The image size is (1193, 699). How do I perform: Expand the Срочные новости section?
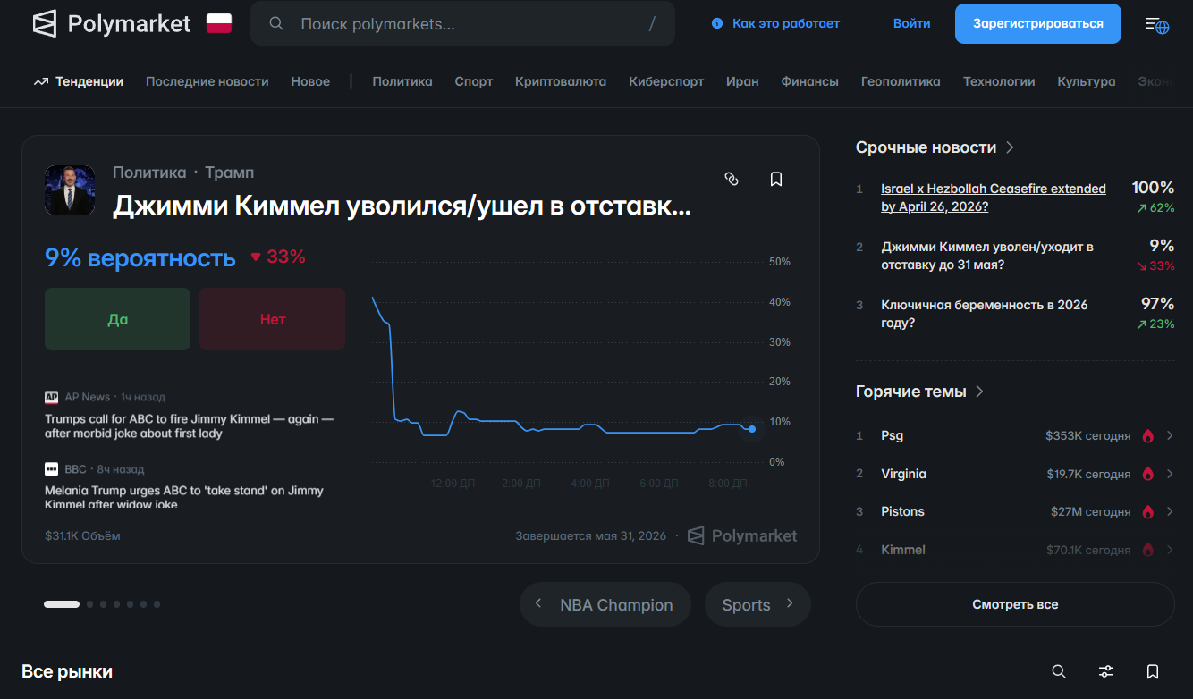click(1010, 147)
